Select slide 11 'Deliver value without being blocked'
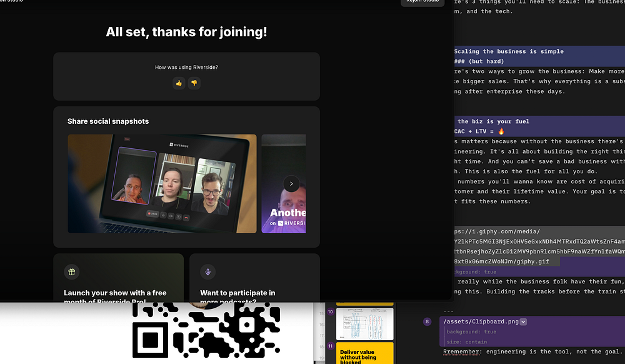 click(x=365, y=353)
